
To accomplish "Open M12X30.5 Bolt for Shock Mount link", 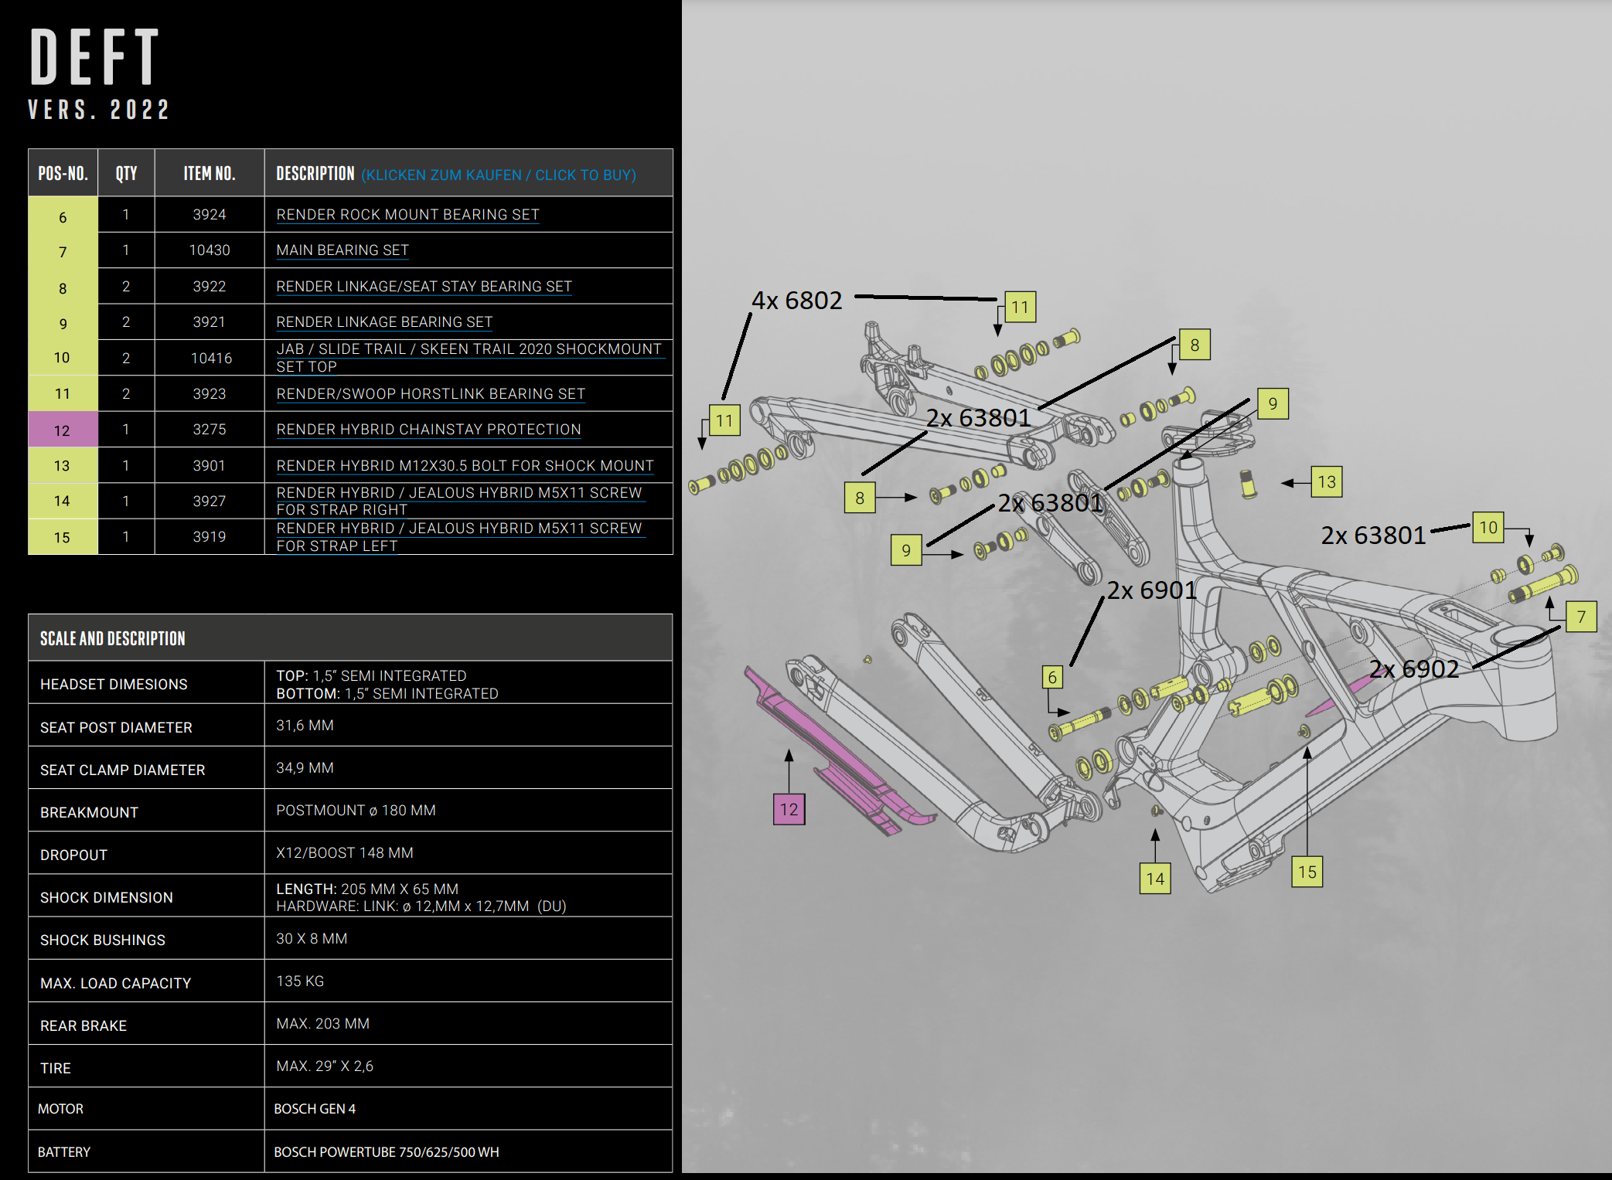I will (x=465, y=466).
